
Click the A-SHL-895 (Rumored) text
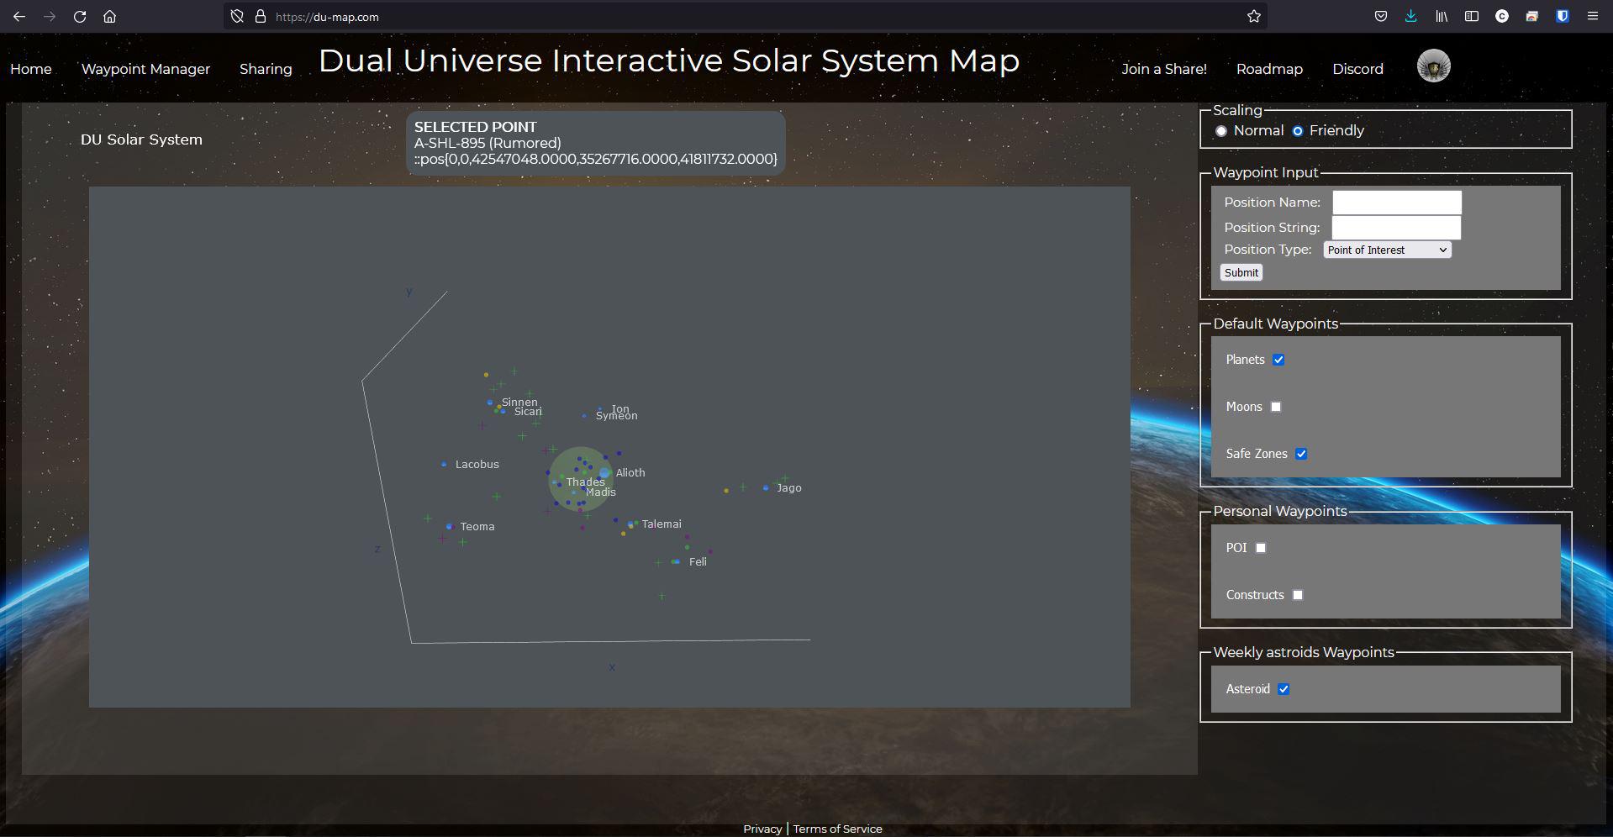click(x=488, y=143)
